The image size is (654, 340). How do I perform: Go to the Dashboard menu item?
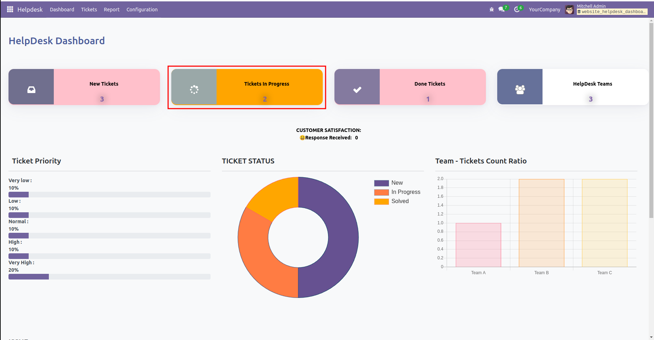point(62,10)
